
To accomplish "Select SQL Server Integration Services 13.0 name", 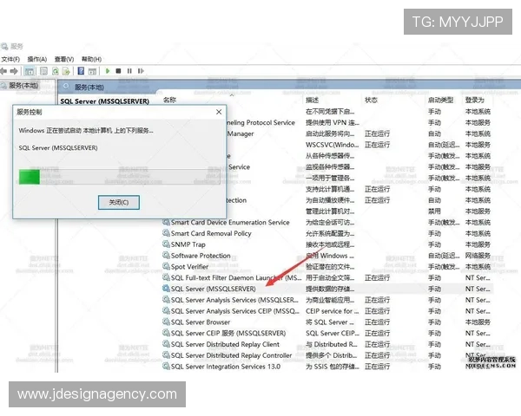I will [x=226, y=367].
